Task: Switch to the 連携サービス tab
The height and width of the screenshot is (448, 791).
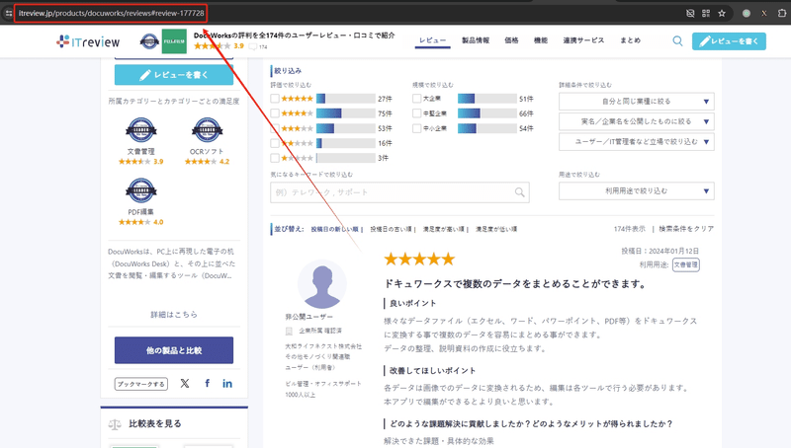Action: click(x=583, y=40)
